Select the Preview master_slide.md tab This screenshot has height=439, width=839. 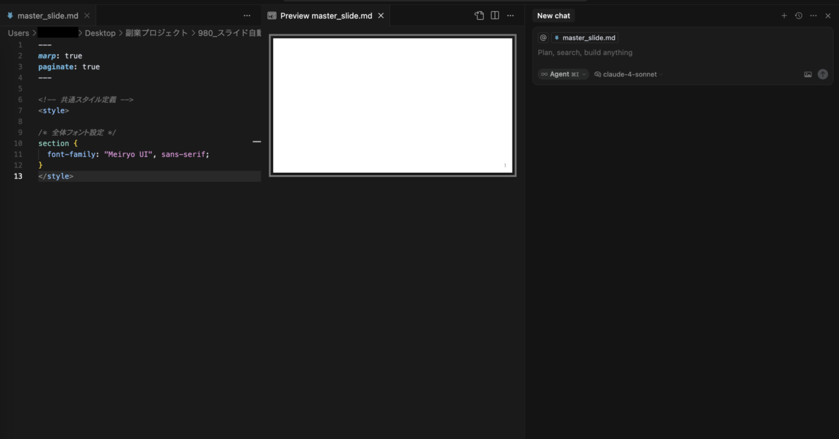(x=326, y=16)
